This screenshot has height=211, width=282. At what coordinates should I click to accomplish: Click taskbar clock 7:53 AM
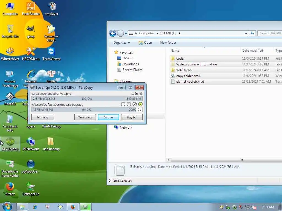(x=268, y=207)
